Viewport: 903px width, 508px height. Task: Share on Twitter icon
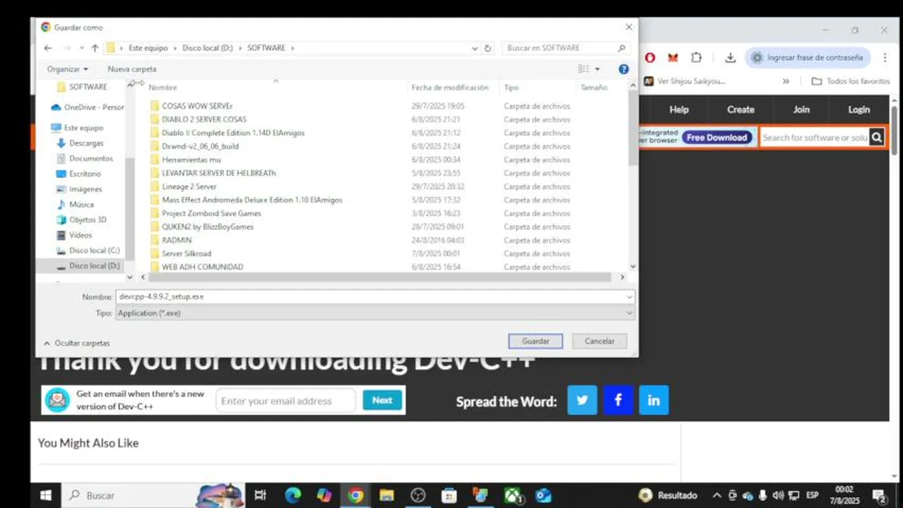coord(582,400)
